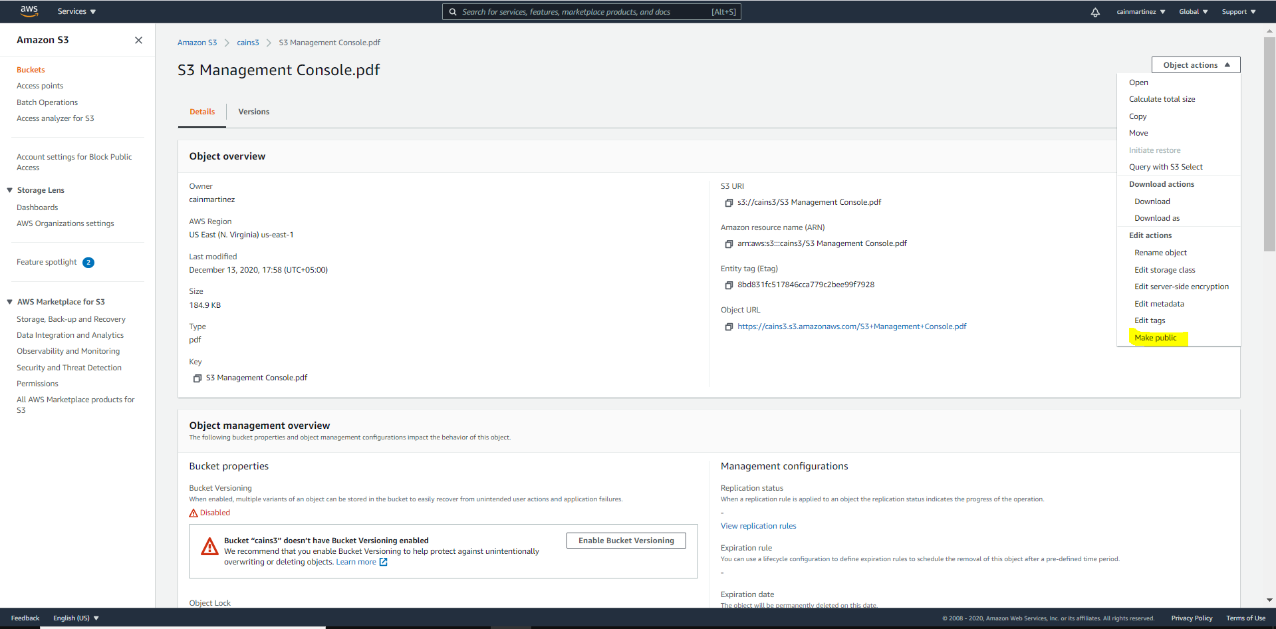This screenshot has width=1276, height=629.
Task: Open the Learn more versioning link
Action: pyautogui.click(x=356, y=563)
